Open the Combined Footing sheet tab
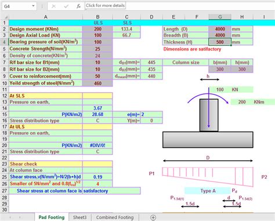 click(x=115, y=218)
